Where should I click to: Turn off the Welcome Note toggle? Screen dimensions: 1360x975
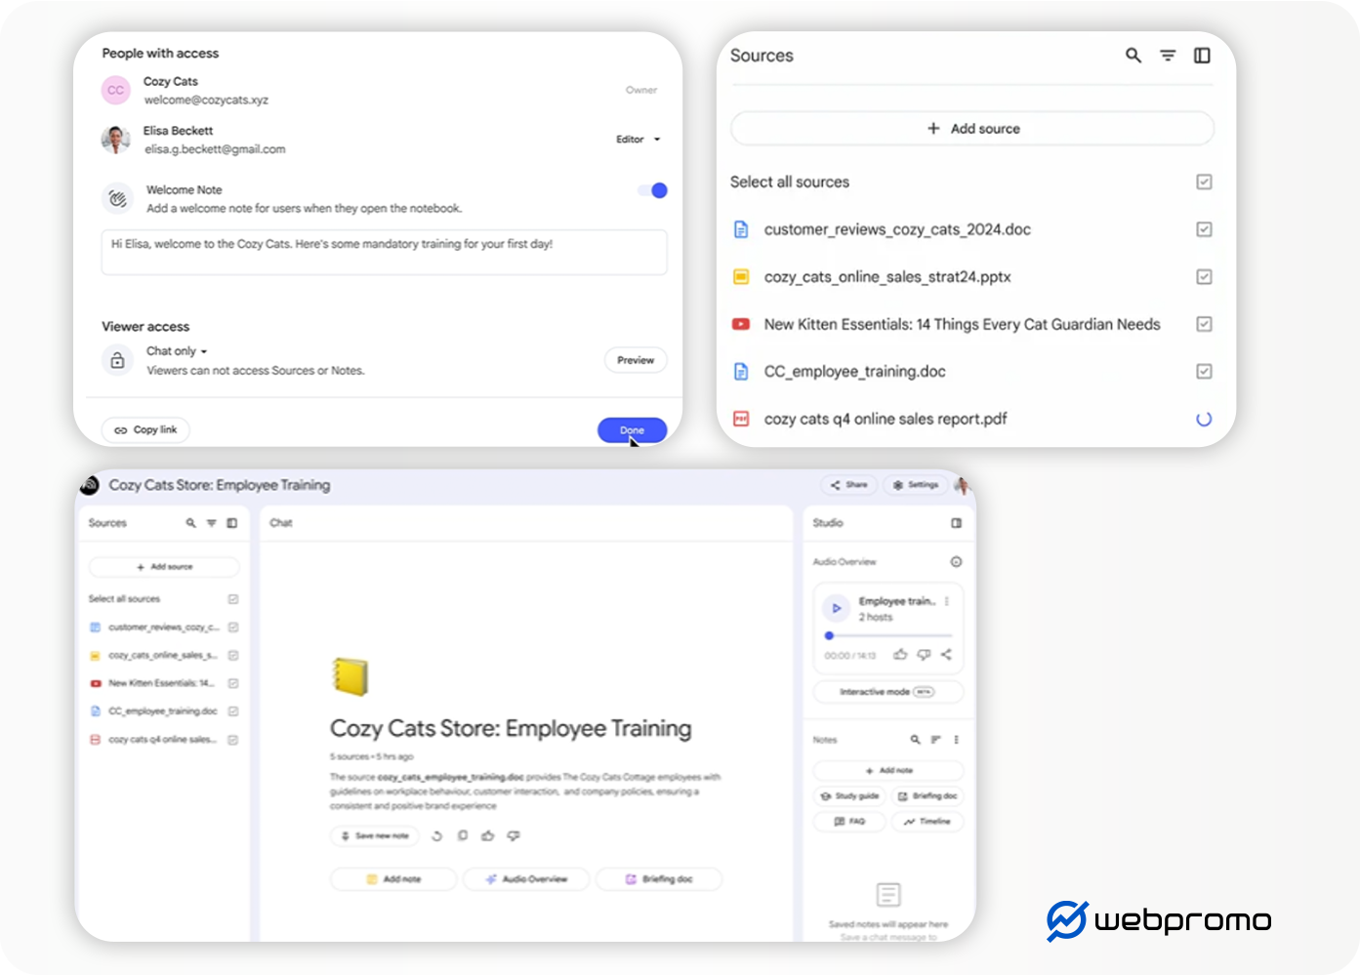pyautogui.click(x=652, y=190)
